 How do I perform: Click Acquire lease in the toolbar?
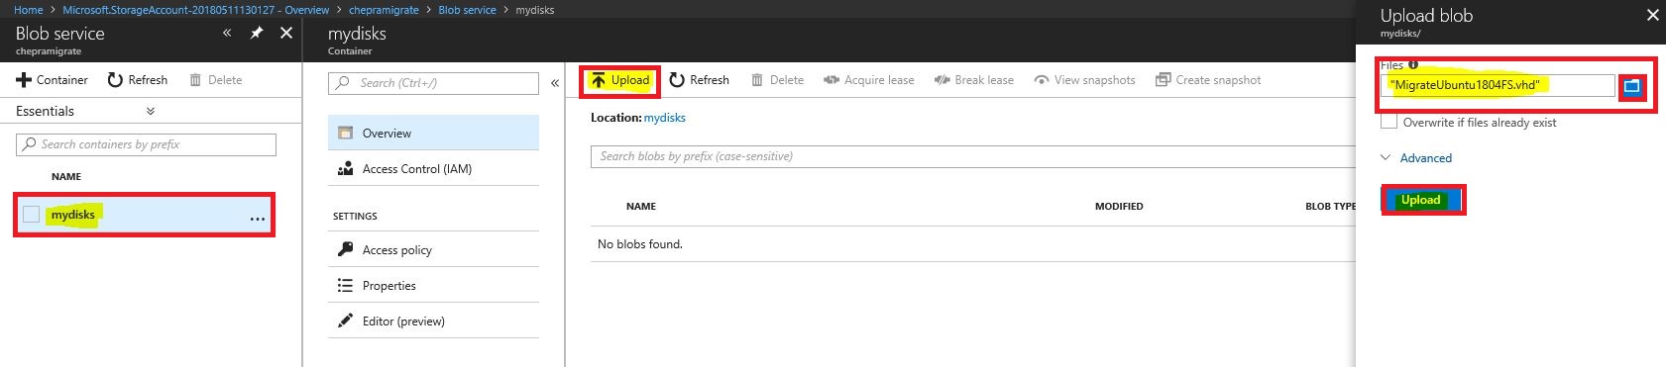pyautogui.click(x=868, y=80)
